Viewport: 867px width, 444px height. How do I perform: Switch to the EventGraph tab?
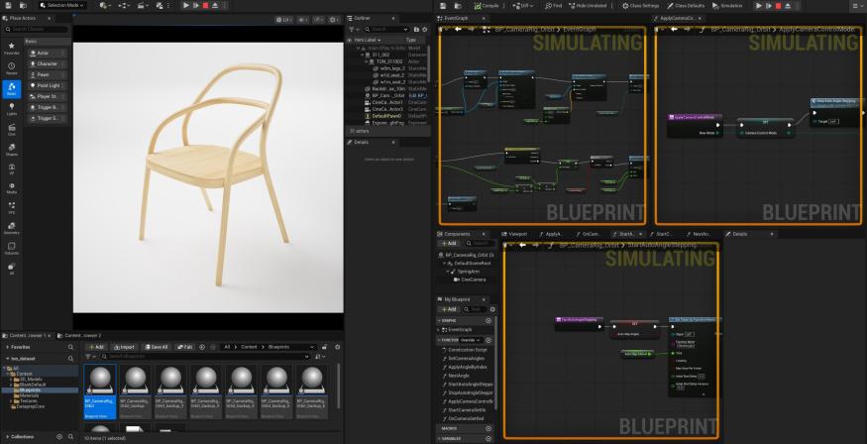click(x=457, y=18)
